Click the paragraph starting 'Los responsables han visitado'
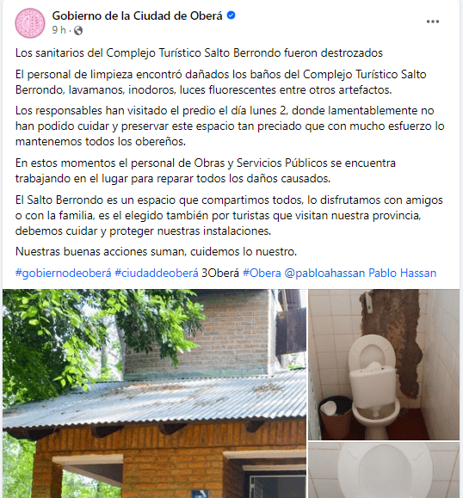Image resolution: width=463 pixels, height=498 pixels. point(230,126)
